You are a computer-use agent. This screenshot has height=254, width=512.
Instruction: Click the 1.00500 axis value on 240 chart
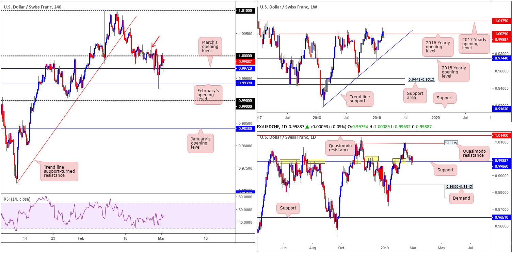point(245,34)
